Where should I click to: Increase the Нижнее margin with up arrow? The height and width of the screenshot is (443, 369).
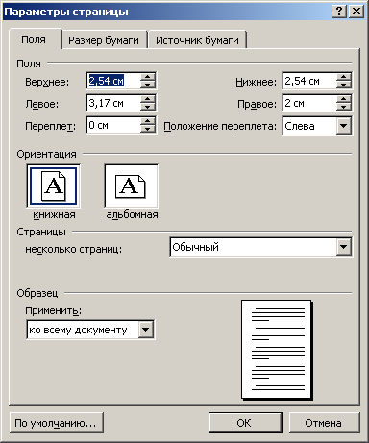click(344, 77)
